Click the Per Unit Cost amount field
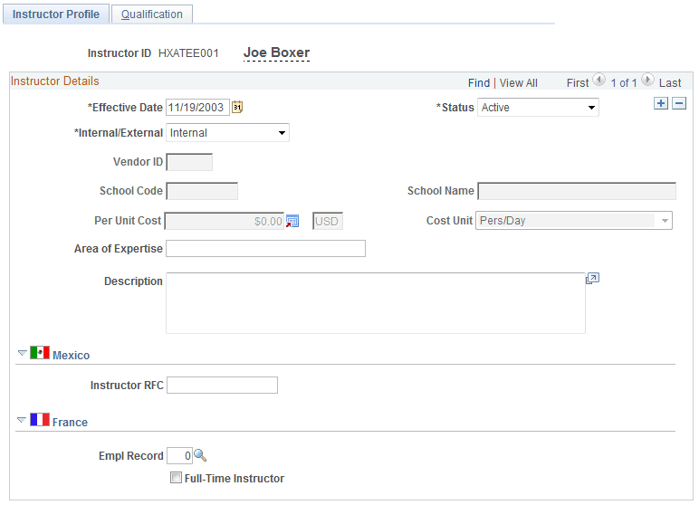 (225, 221)
